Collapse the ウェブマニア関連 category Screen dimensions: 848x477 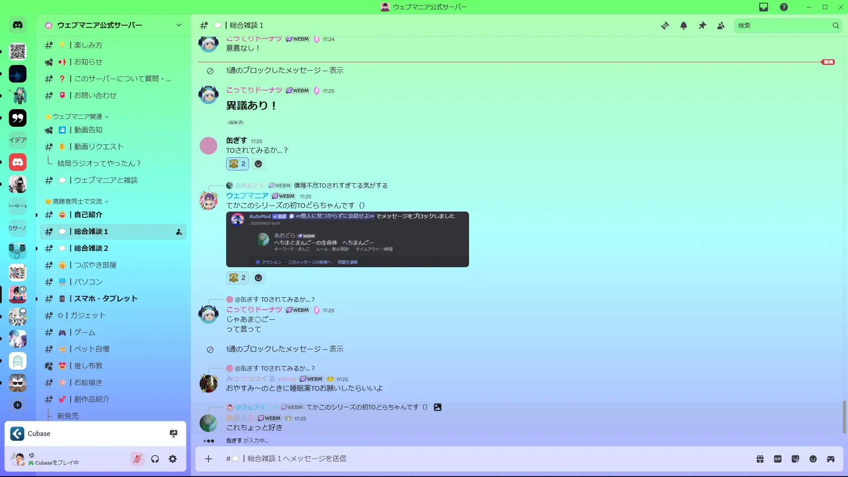click(x=77, y=117)
